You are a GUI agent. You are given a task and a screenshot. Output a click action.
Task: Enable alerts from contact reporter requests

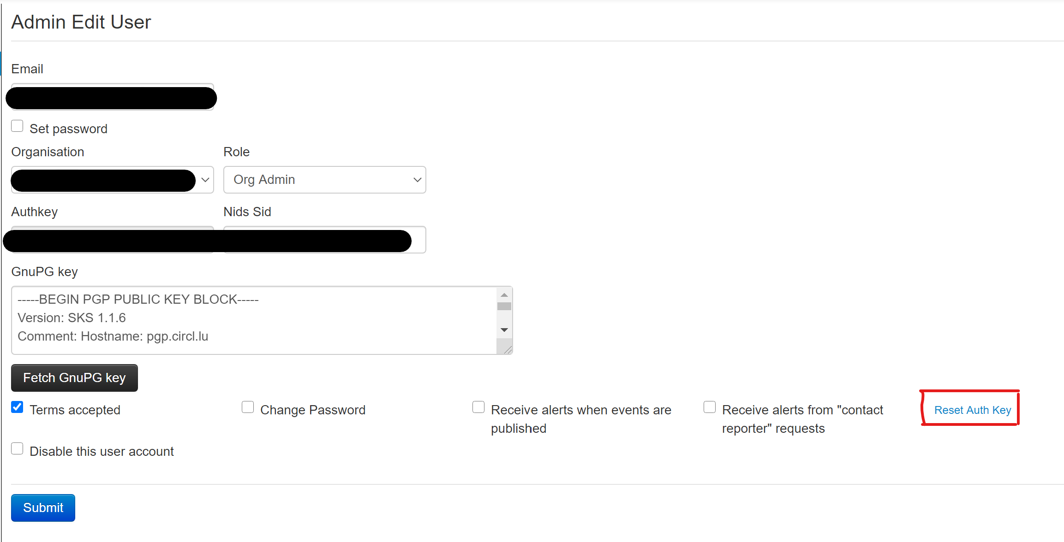(x=709, y=407)
